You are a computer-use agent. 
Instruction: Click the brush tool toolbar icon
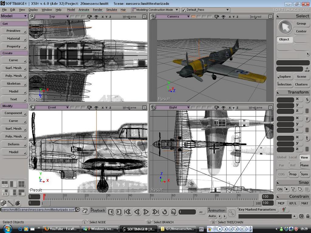point(11,203)
